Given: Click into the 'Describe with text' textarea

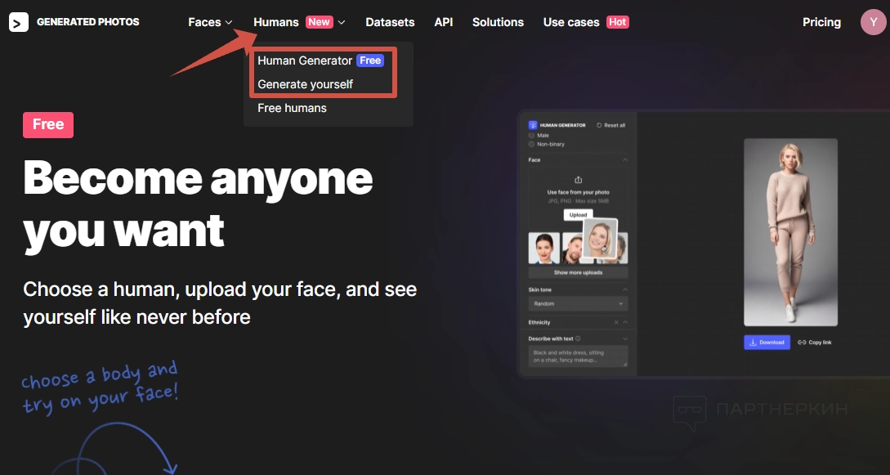Looking at the screenshot, I should click(578, 356).
